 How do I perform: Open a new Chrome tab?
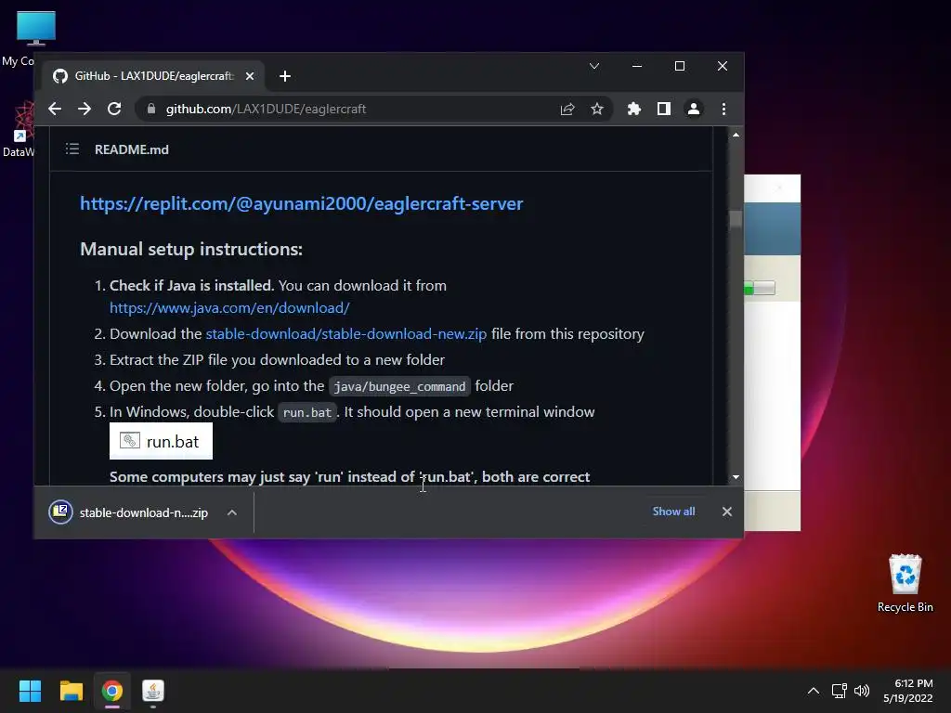click(285, 76)
